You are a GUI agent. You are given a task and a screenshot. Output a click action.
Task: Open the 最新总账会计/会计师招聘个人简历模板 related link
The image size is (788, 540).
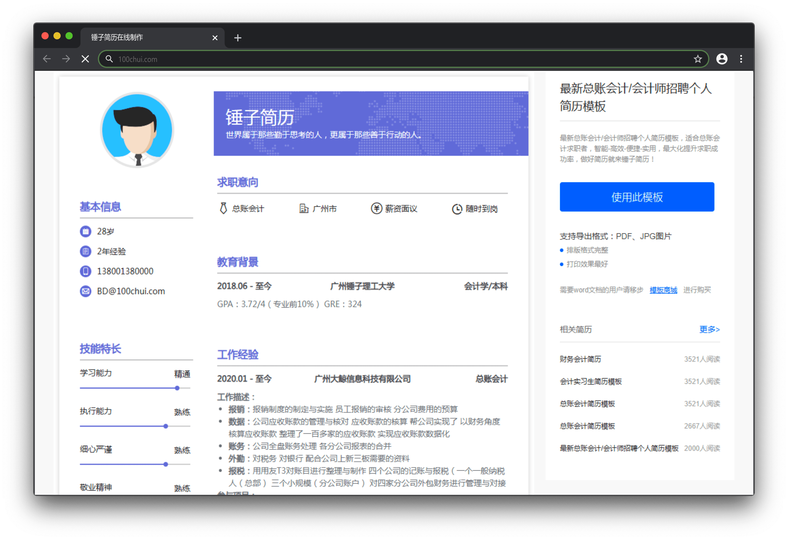point(619,448)
